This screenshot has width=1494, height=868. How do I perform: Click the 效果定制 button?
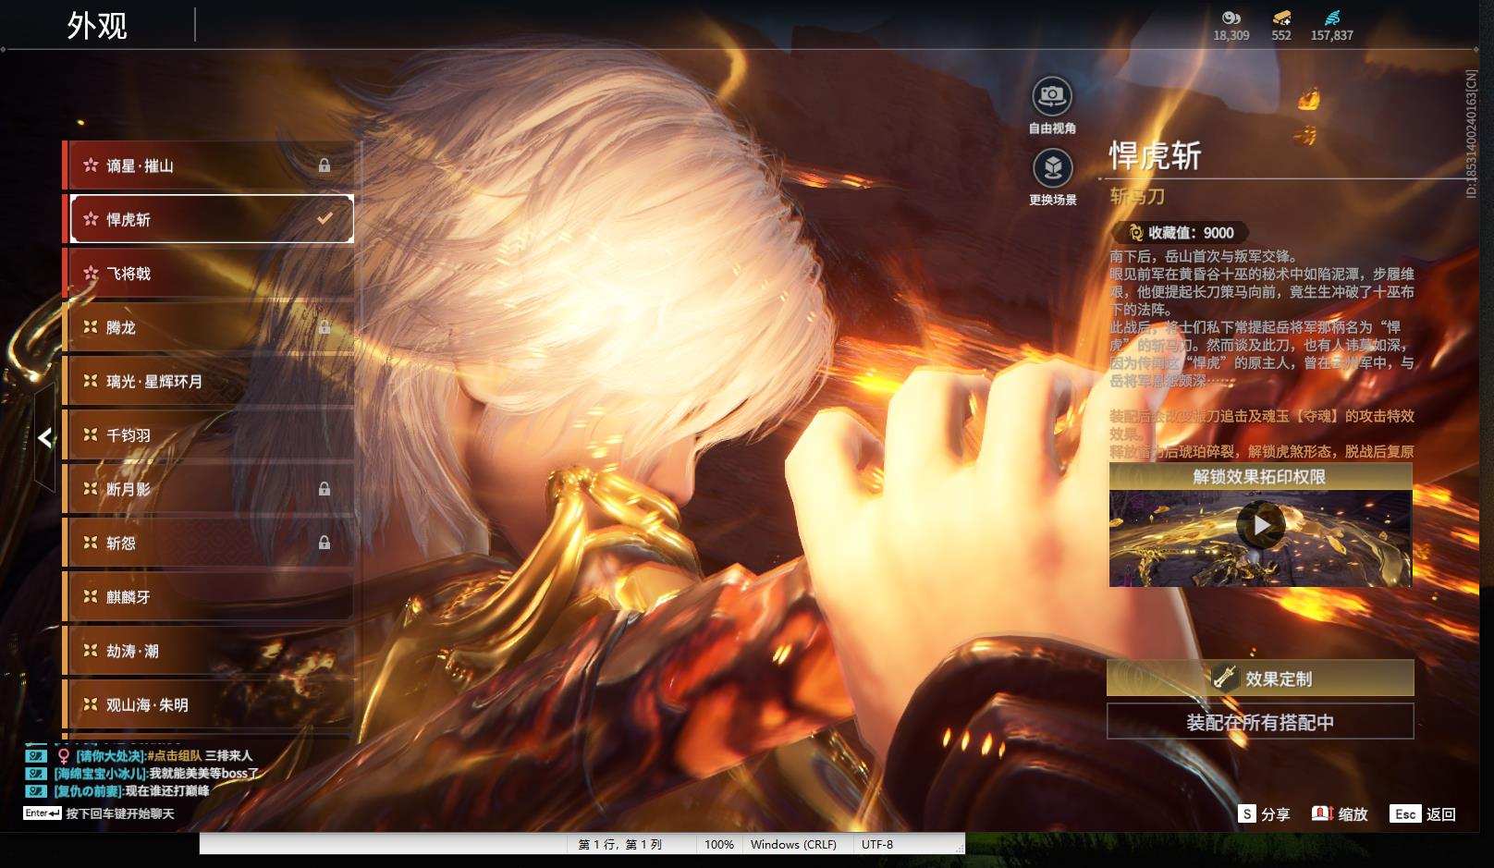[x=1260, y=679]
